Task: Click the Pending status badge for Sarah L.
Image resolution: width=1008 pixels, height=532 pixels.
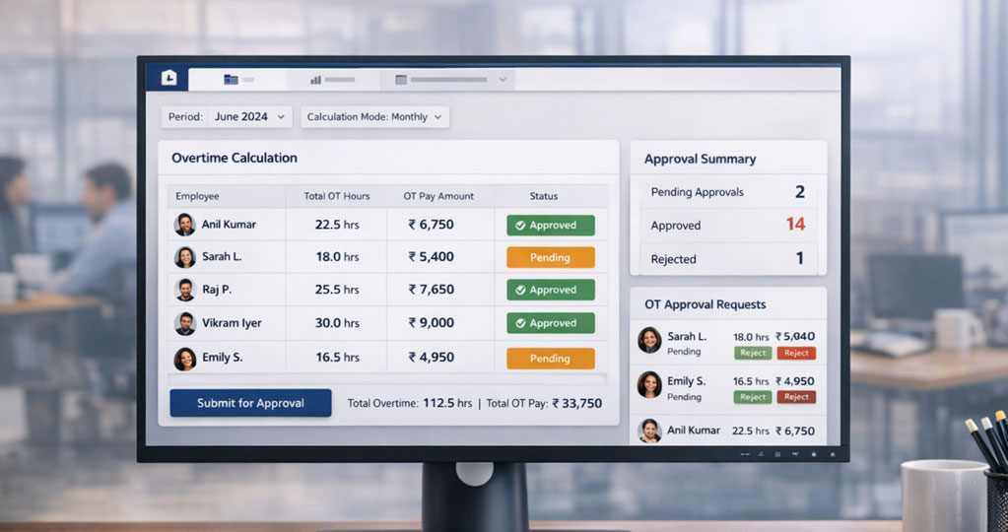Action: 550,258
